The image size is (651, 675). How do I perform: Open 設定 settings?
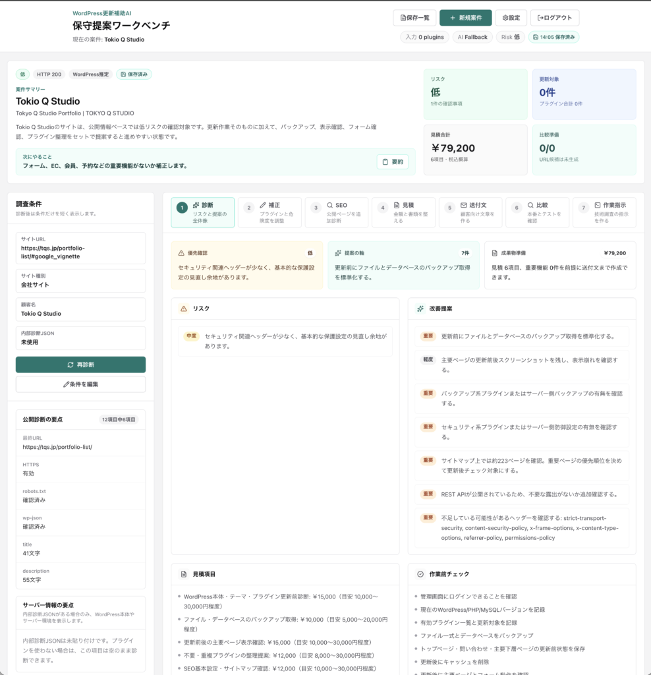point(511,18)
